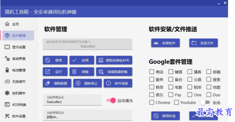Check the 云盘 checkbox

pos(190,80)
